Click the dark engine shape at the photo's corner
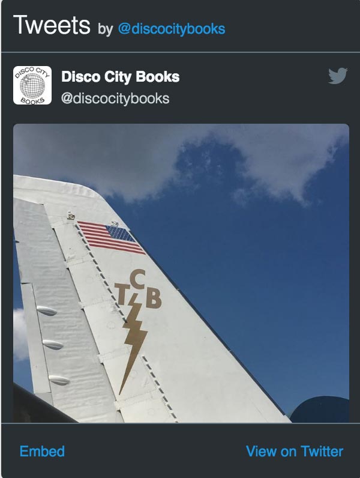The image size is (360, 478). (x=320, y=409)
